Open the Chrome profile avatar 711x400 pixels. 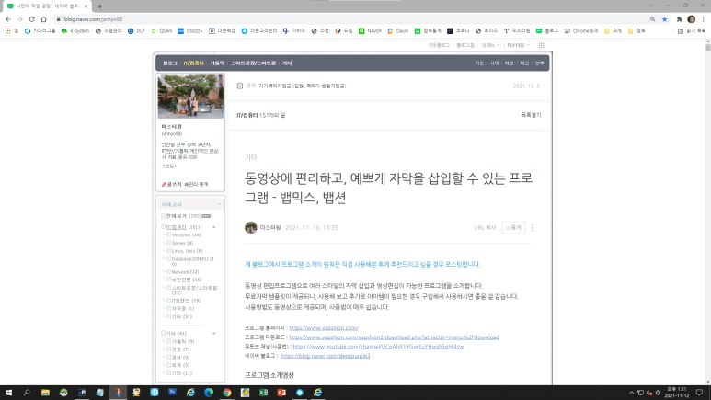(x=691, y=19)
